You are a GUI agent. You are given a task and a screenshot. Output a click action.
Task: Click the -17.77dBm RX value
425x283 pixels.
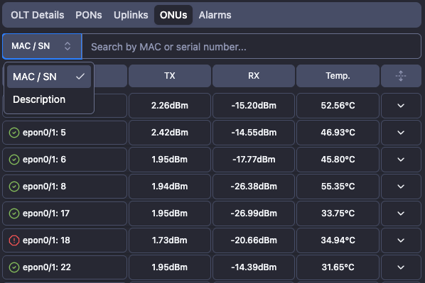(x=254, y=160)
